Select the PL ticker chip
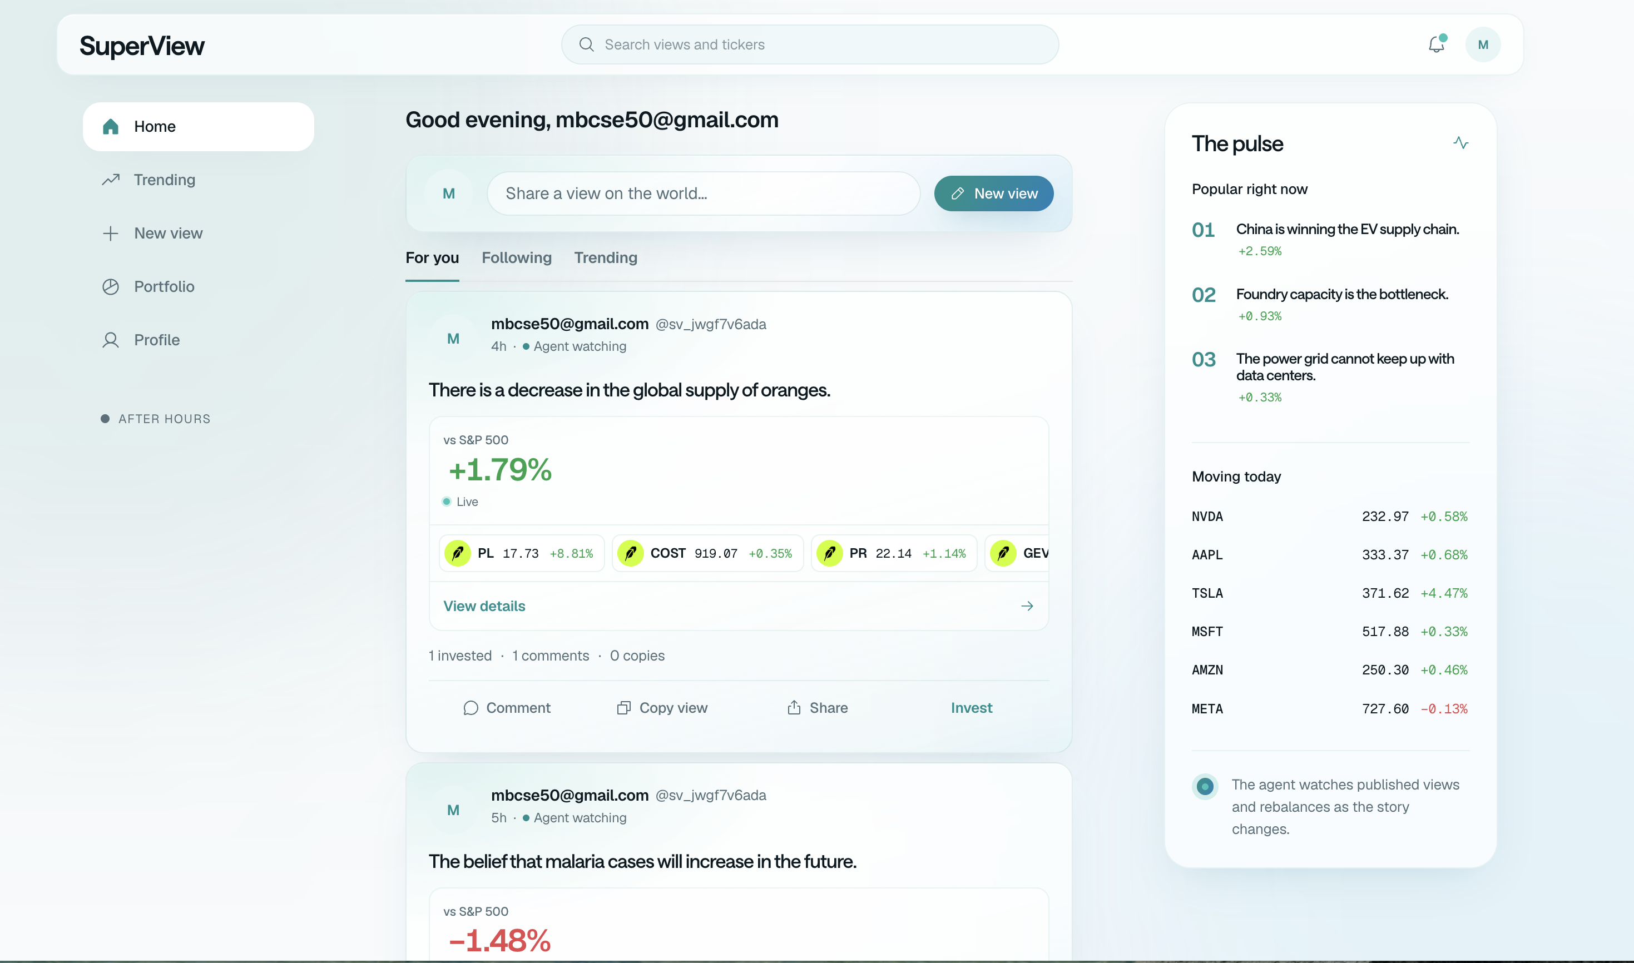The height and width of the screenshot is (963, 1634). [x=522, y=553]
